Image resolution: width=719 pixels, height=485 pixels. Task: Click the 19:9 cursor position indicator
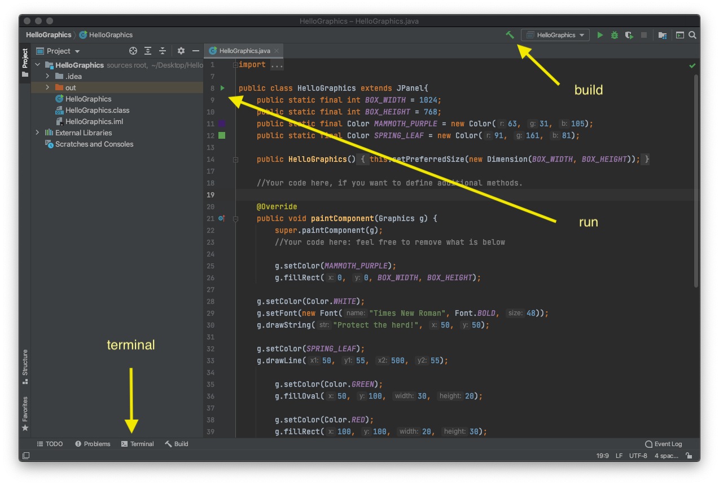[x=602, y=456]
